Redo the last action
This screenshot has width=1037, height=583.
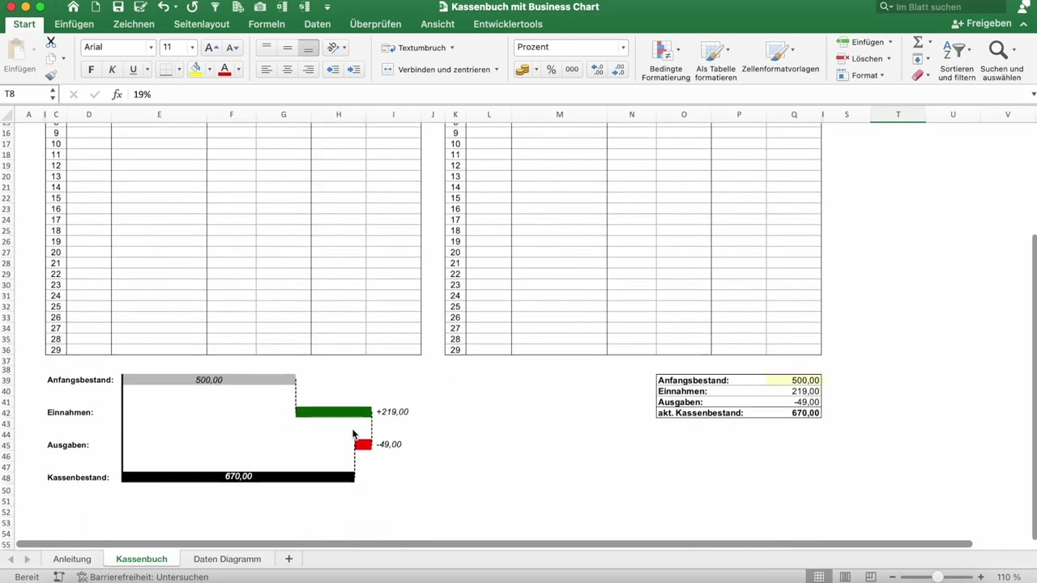tap(192, 6)
